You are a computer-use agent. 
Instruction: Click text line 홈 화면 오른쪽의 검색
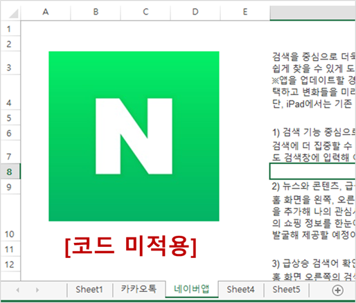pyautogui.click(x=314, y=277)
